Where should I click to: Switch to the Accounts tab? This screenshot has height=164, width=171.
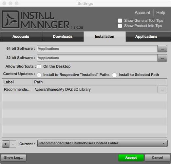(21, 36)
